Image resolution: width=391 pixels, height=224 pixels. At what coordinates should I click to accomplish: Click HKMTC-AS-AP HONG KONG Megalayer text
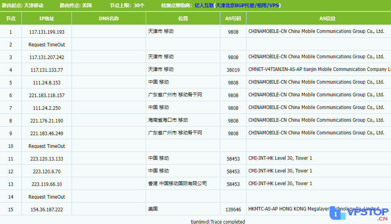[x=314, y=209]
